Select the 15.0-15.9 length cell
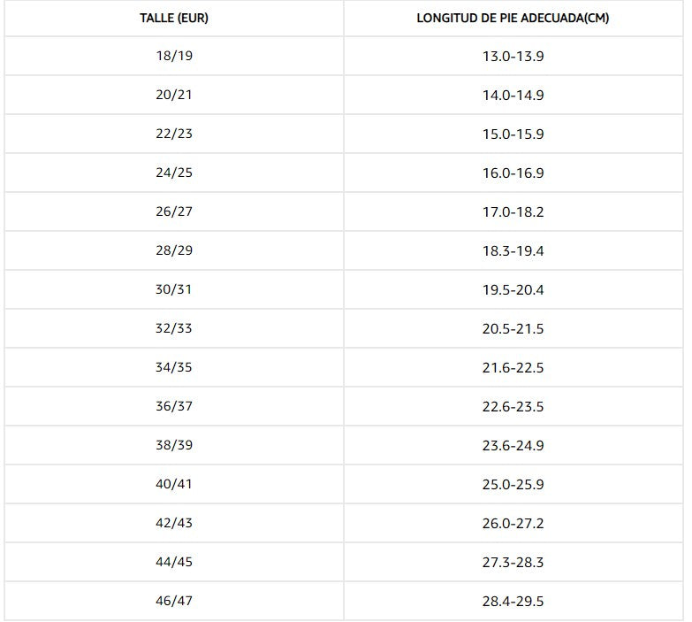692x622 pixels. tap(513, 134)
